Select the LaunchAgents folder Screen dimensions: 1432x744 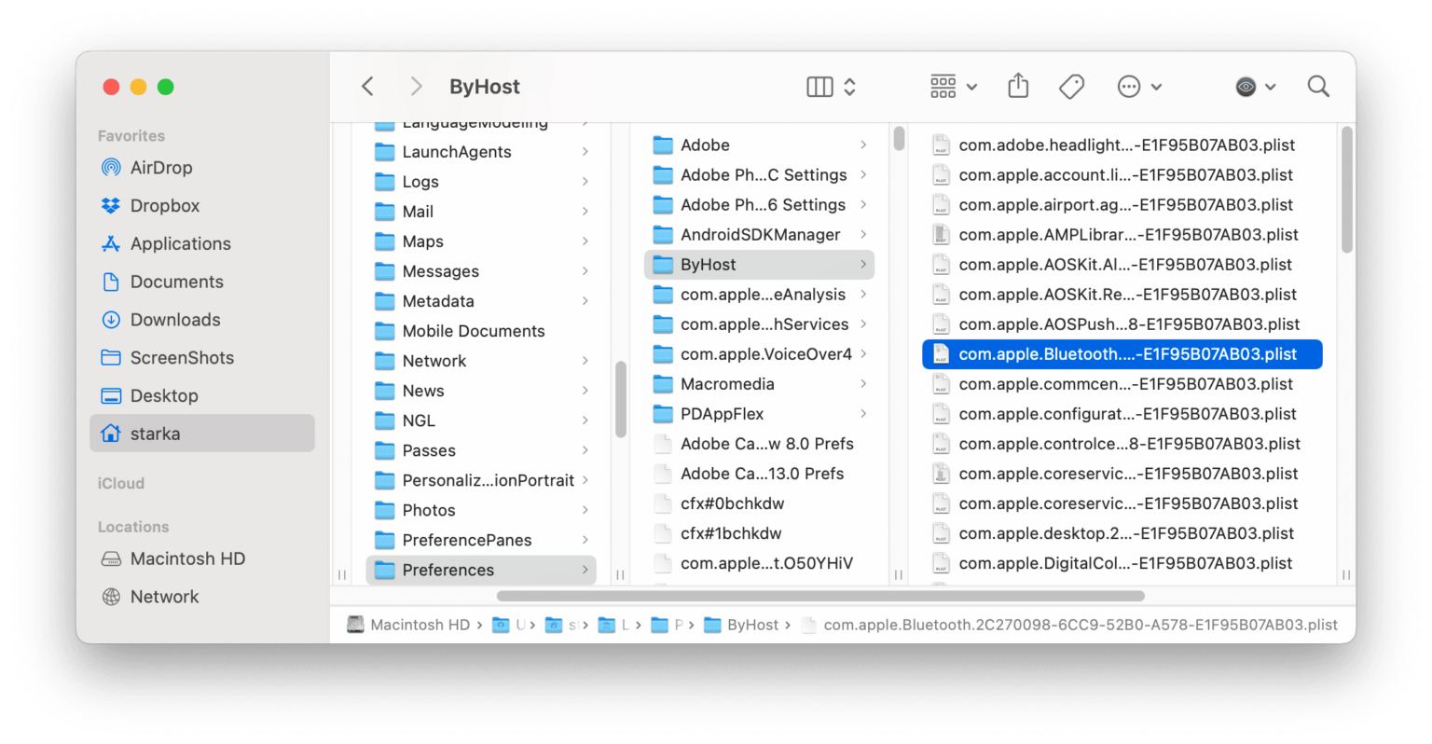pos(481,152)
